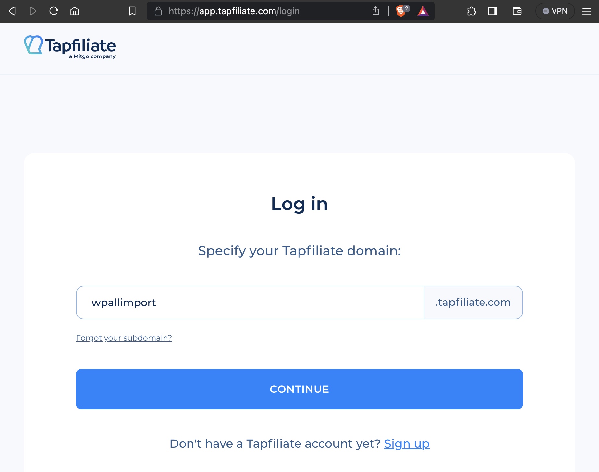The image size is (599, 472).
Task: Open Brave Shields lion icon
Action: point(401,11)
